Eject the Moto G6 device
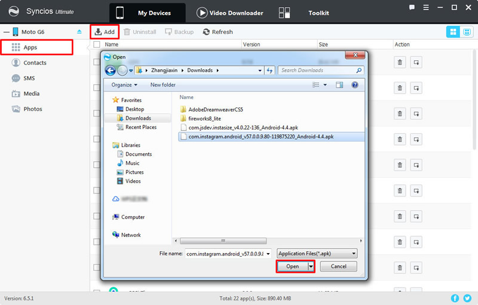The width and height of the screenshot is (478, 305). (x=79, y=32)
